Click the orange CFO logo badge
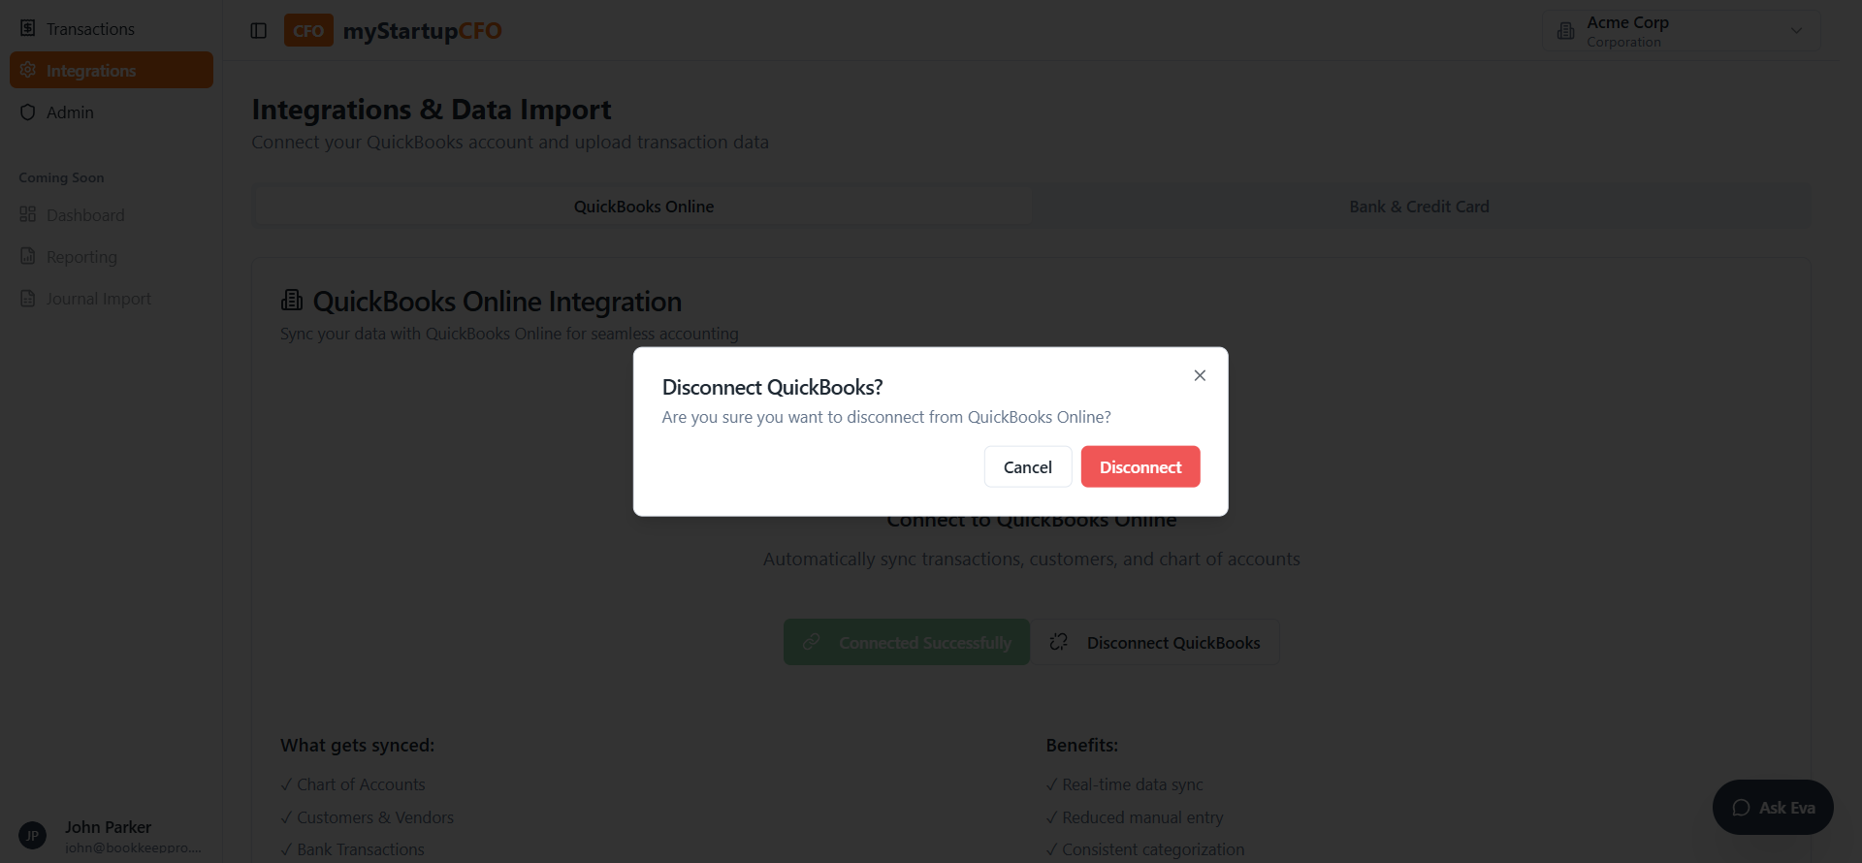 point(308,30)
